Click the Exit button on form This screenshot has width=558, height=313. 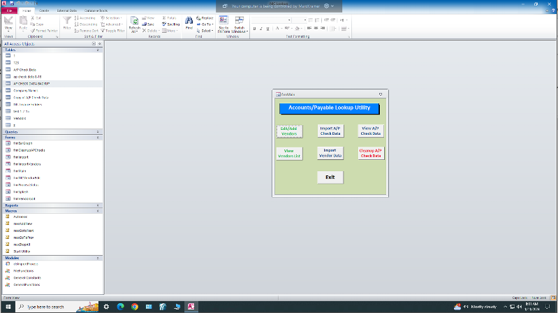[330, 177]
